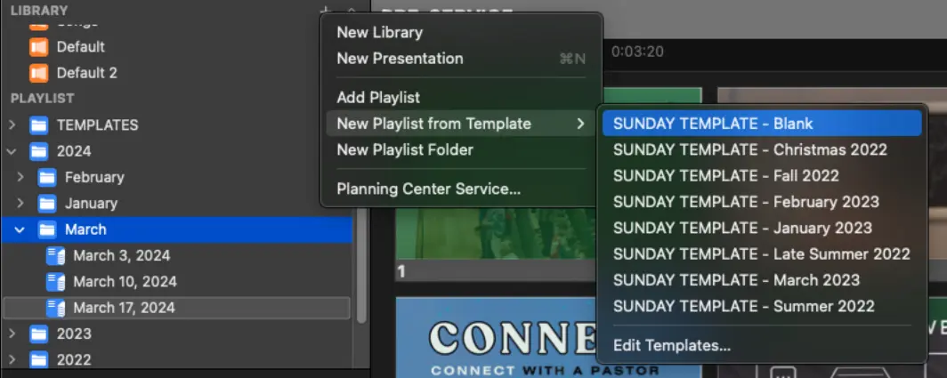The image size is (947, 378).
Task: Select SUNDAY TEMPLATE - Blank
Action: pyautogui.click(x=713, y=124)
